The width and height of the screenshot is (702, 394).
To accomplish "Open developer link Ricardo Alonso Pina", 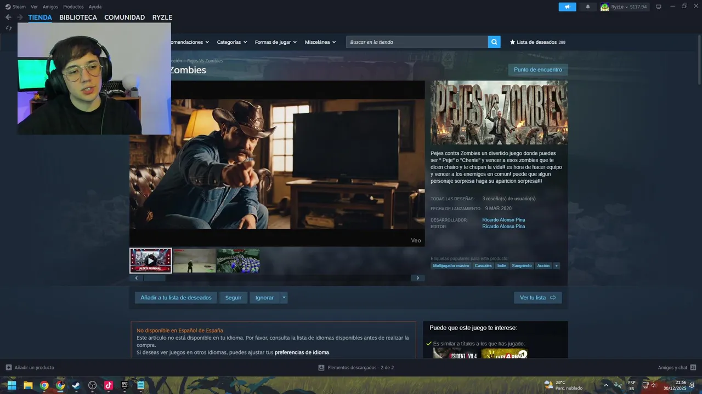I will (x=503, y=220).
